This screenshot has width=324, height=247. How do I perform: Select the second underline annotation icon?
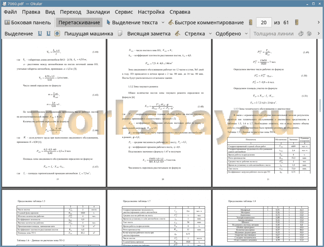(49, 34)
